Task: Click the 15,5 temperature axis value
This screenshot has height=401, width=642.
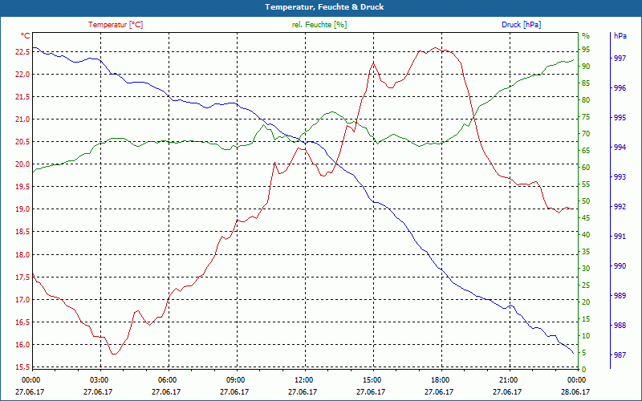Action: coord(23,367)
